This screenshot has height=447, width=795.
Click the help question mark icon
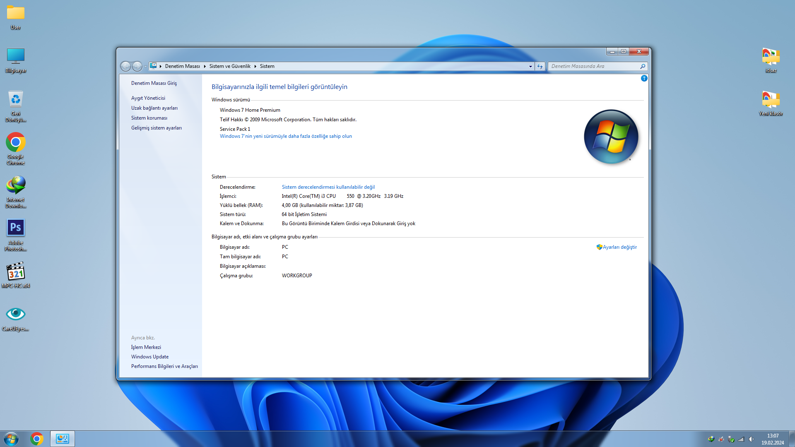tap(644, 78)
